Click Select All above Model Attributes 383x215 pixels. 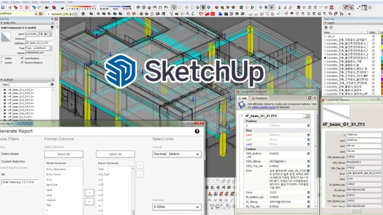coord(63,154)
